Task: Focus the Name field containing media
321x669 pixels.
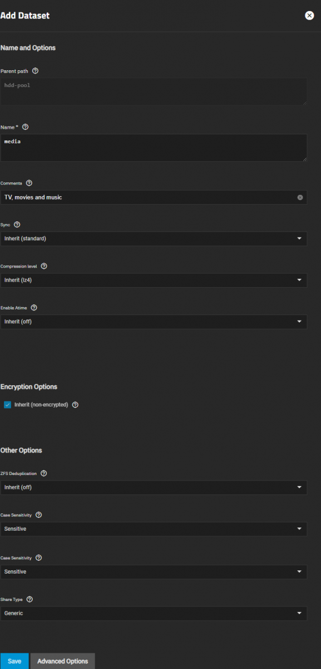Action: [x=154, y=148]
